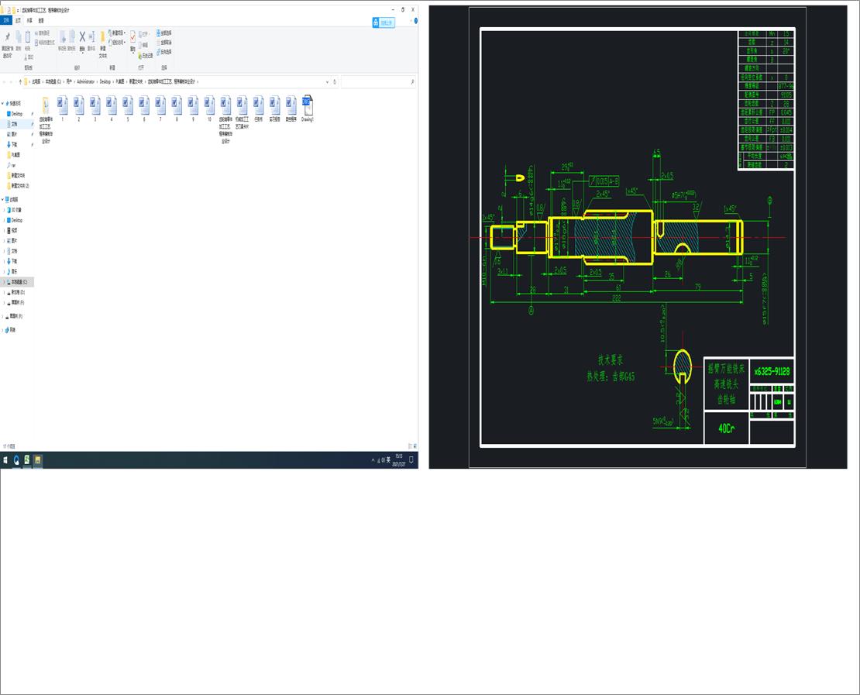This screenshot has width=860, height=695.
Task: Select the yellow folder in file list
Action: tap(46, 119)
